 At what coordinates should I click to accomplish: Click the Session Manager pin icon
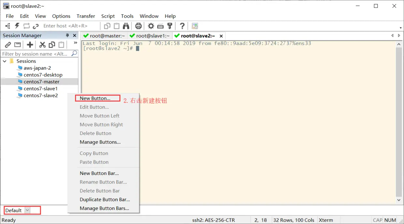coord(68,35)
